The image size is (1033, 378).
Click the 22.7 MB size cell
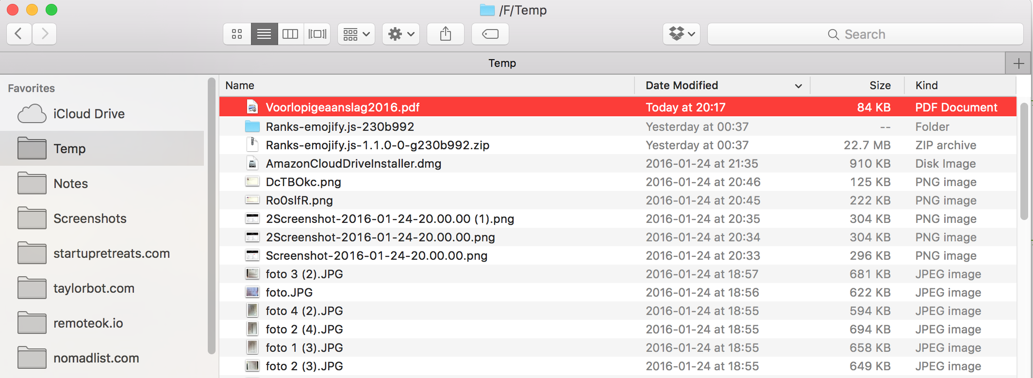pyautogui.click(x=867, y=145)
